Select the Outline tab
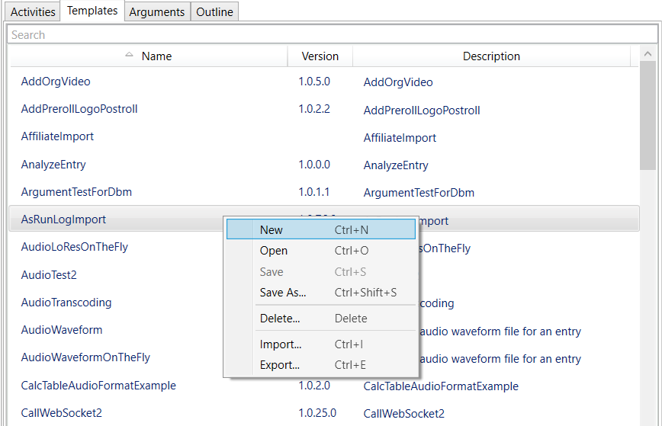This screenshot has height=426, width=662. pos(214,12)
